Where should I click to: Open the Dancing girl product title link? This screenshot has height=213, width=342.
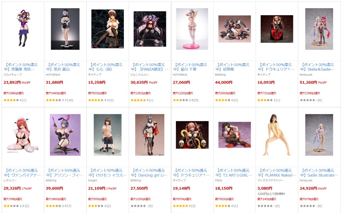[149, 173]
